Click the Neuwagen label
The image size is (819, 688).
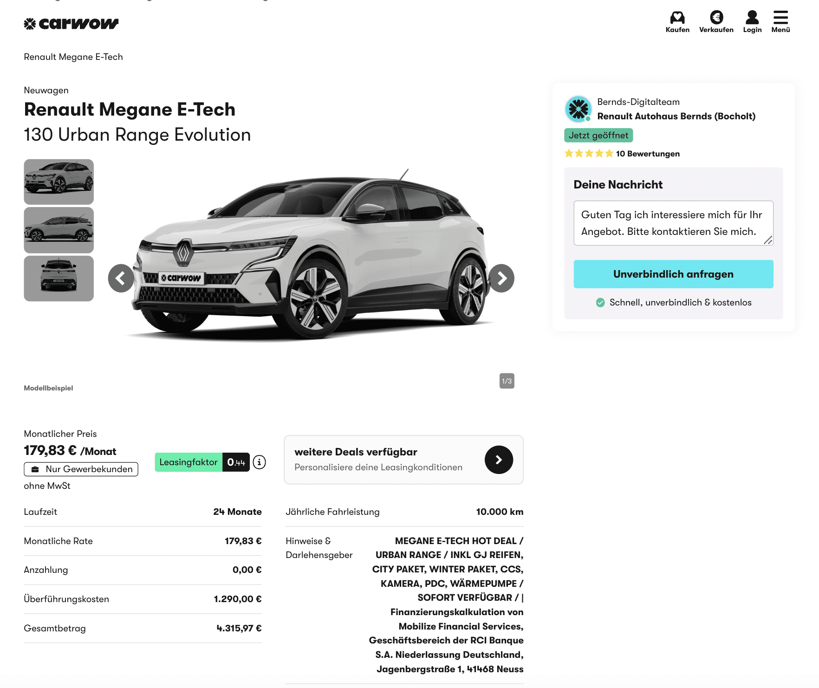pos(46,90)
